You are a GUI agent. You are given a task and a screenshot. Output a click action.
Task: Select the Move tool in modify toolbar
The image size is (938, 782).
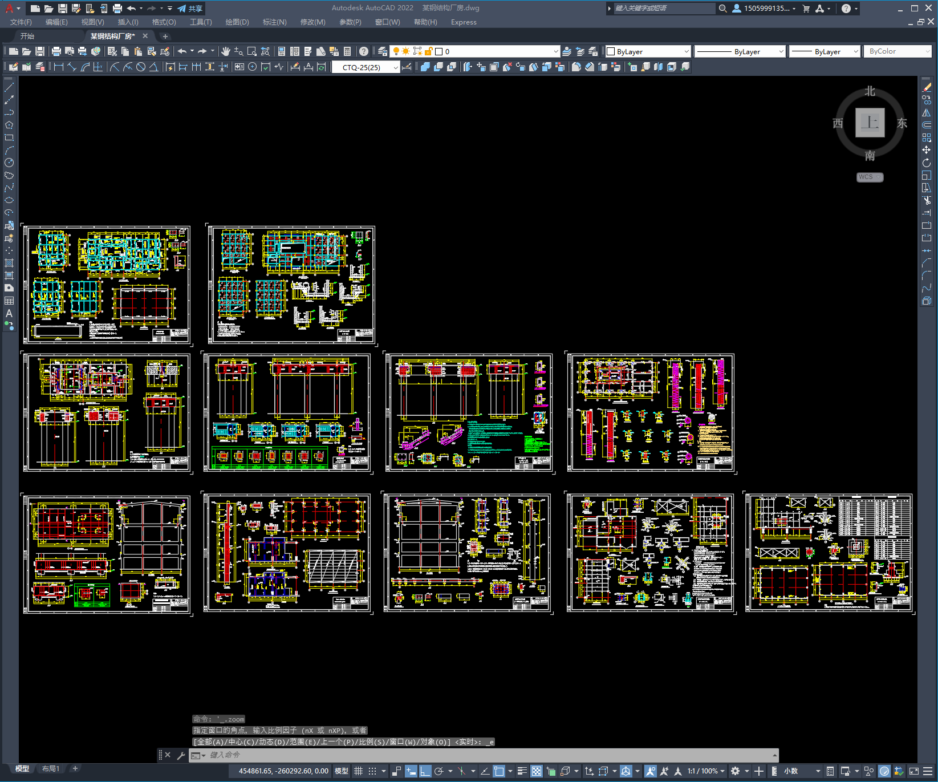coord(927,150)
